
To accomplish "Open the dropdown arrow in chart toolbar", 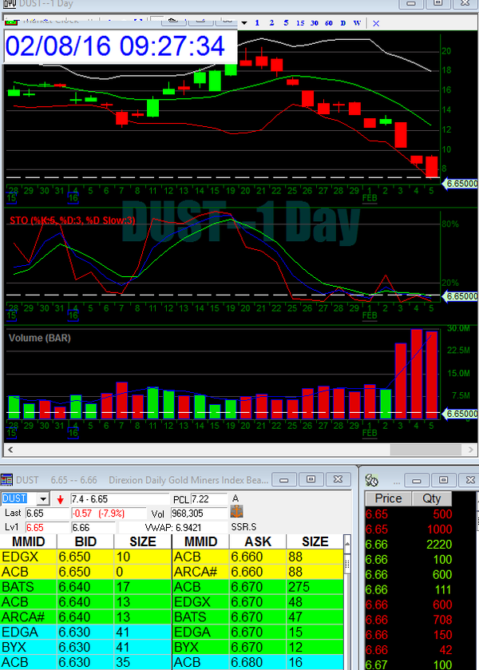I will (244, 23).
